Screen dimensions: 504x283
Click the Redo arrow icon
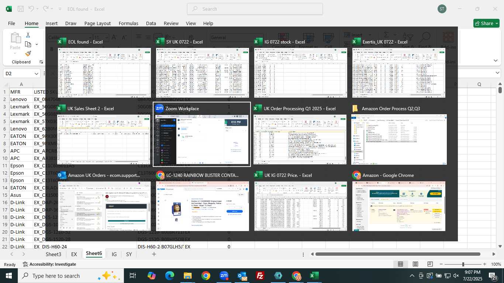[46, 9]
